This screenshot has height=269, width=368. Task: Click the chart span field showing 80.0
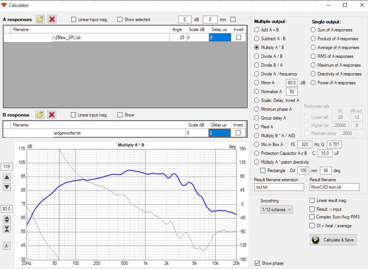(7, 209)
